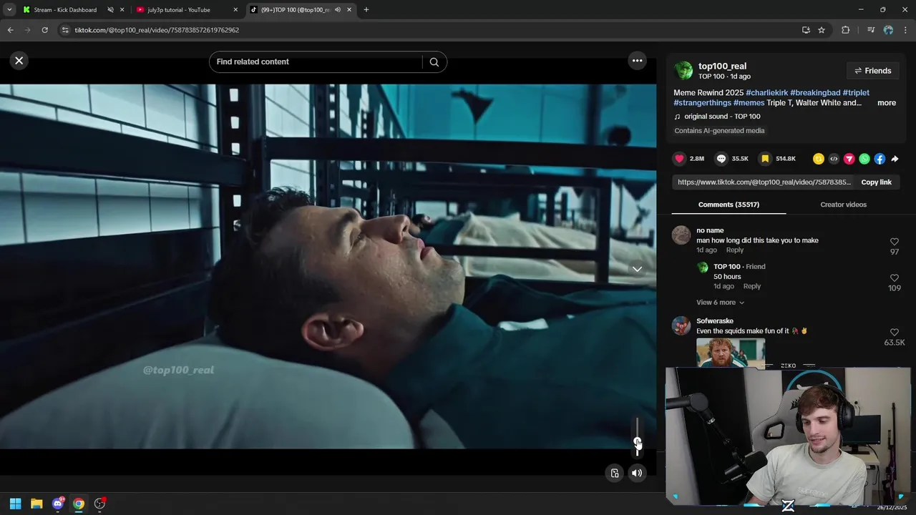Switch to Stream - Kick Dashboard tab

65,10
